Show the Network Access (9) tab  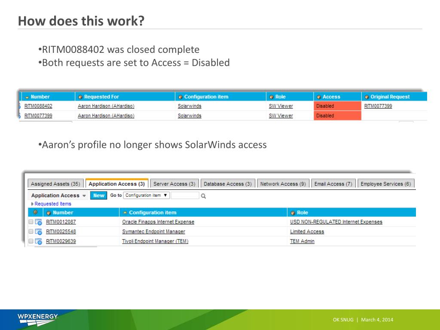click(283, 184)
